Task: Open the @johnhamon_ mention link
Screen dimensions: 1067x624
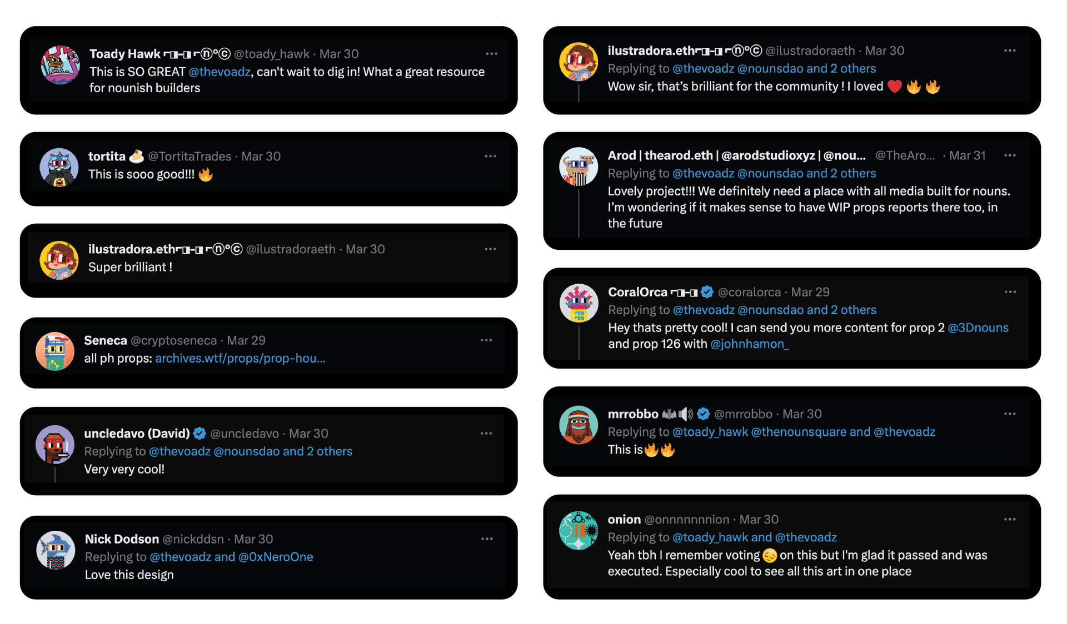Action: (x=749, y=344)
